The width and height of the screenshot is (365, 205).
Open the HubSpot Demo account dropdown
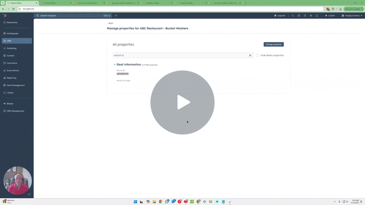coord(352,15)
